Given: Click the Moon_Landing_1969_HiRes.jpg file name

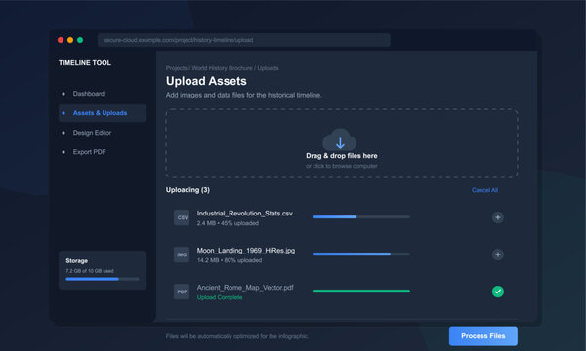Looking at the screenshot, I should pyautogui.click(x=246, y=251).
